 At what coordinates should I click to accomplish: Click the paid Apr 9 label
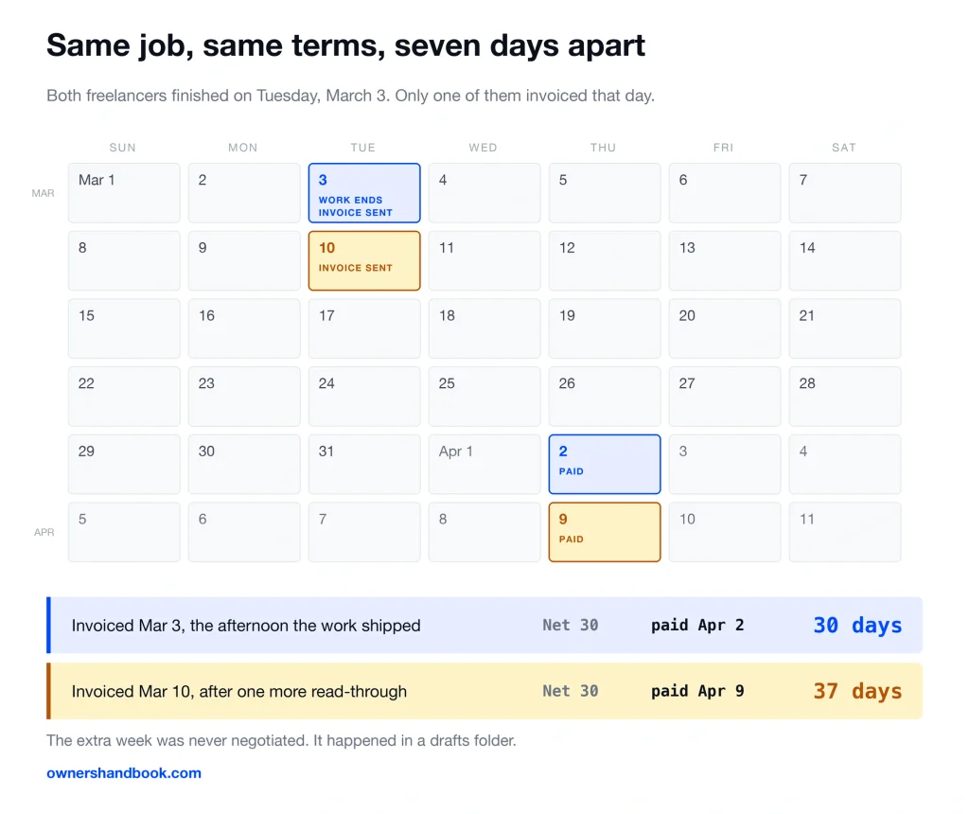point(697,691)
